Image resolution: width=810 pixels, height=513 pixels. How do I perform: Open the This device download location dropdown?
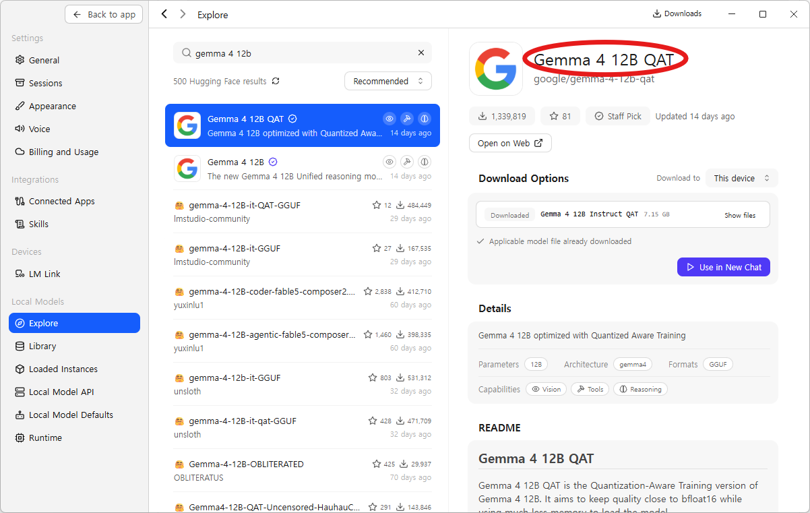(742, 178)
